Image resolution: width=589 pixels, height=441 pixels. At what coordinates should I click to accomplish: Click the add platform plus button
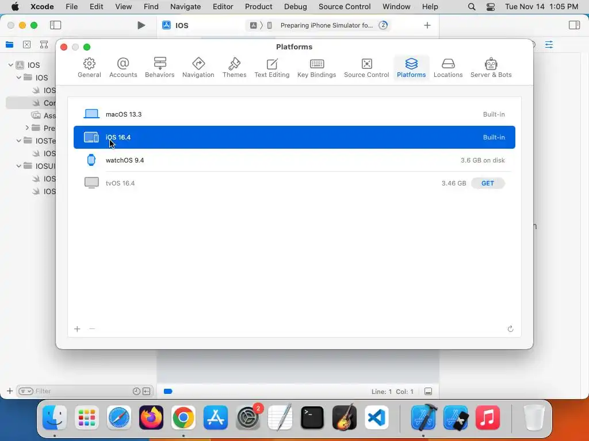click(78, 329)
